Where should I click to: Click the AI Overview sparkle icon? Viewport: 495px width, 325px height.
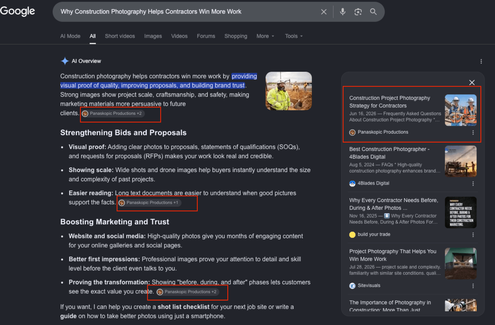(65, 61)
